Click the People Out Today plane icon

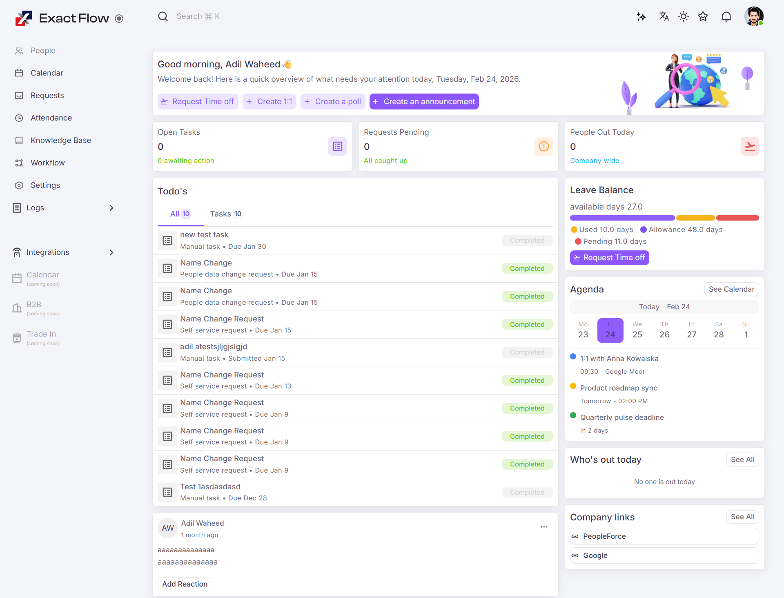(750, 146)
